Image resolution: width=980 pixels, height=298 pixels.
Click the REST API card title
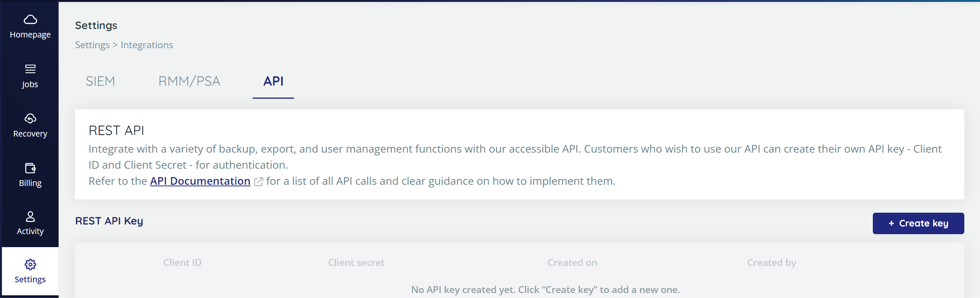[x=116, y=130]
